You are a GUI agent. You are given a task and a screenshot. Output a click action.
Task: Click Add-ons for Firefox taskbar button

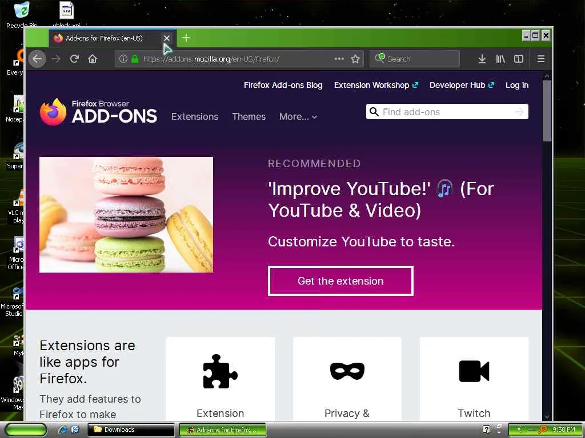(223, 430)
